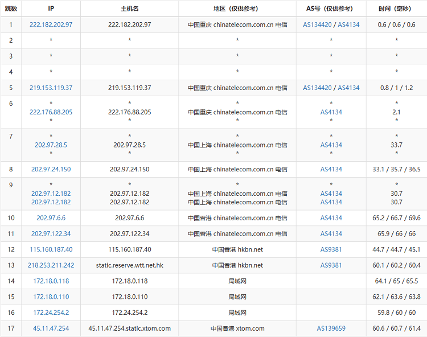Open AS4134 link in hop 7 row
The image size is (427, 337).
tap(331, 145)
